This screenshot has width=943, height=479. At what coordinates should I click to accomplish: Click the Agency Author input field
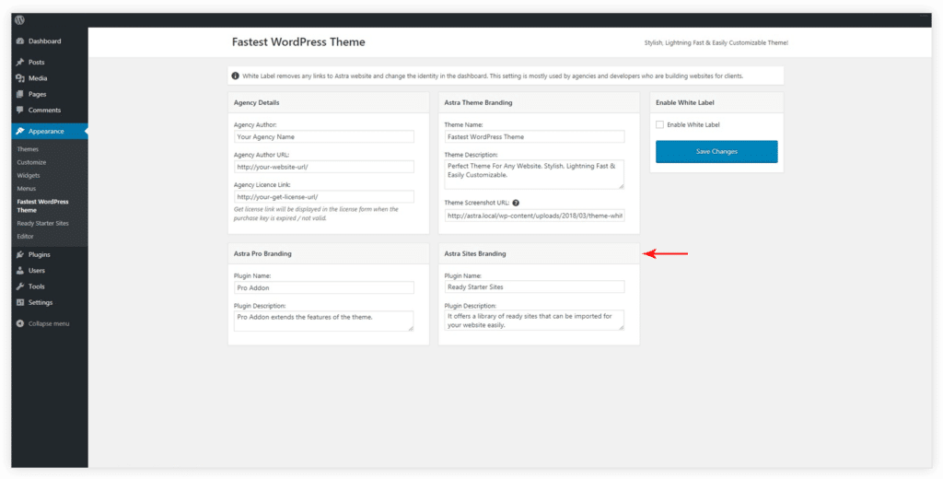(324, 136)
